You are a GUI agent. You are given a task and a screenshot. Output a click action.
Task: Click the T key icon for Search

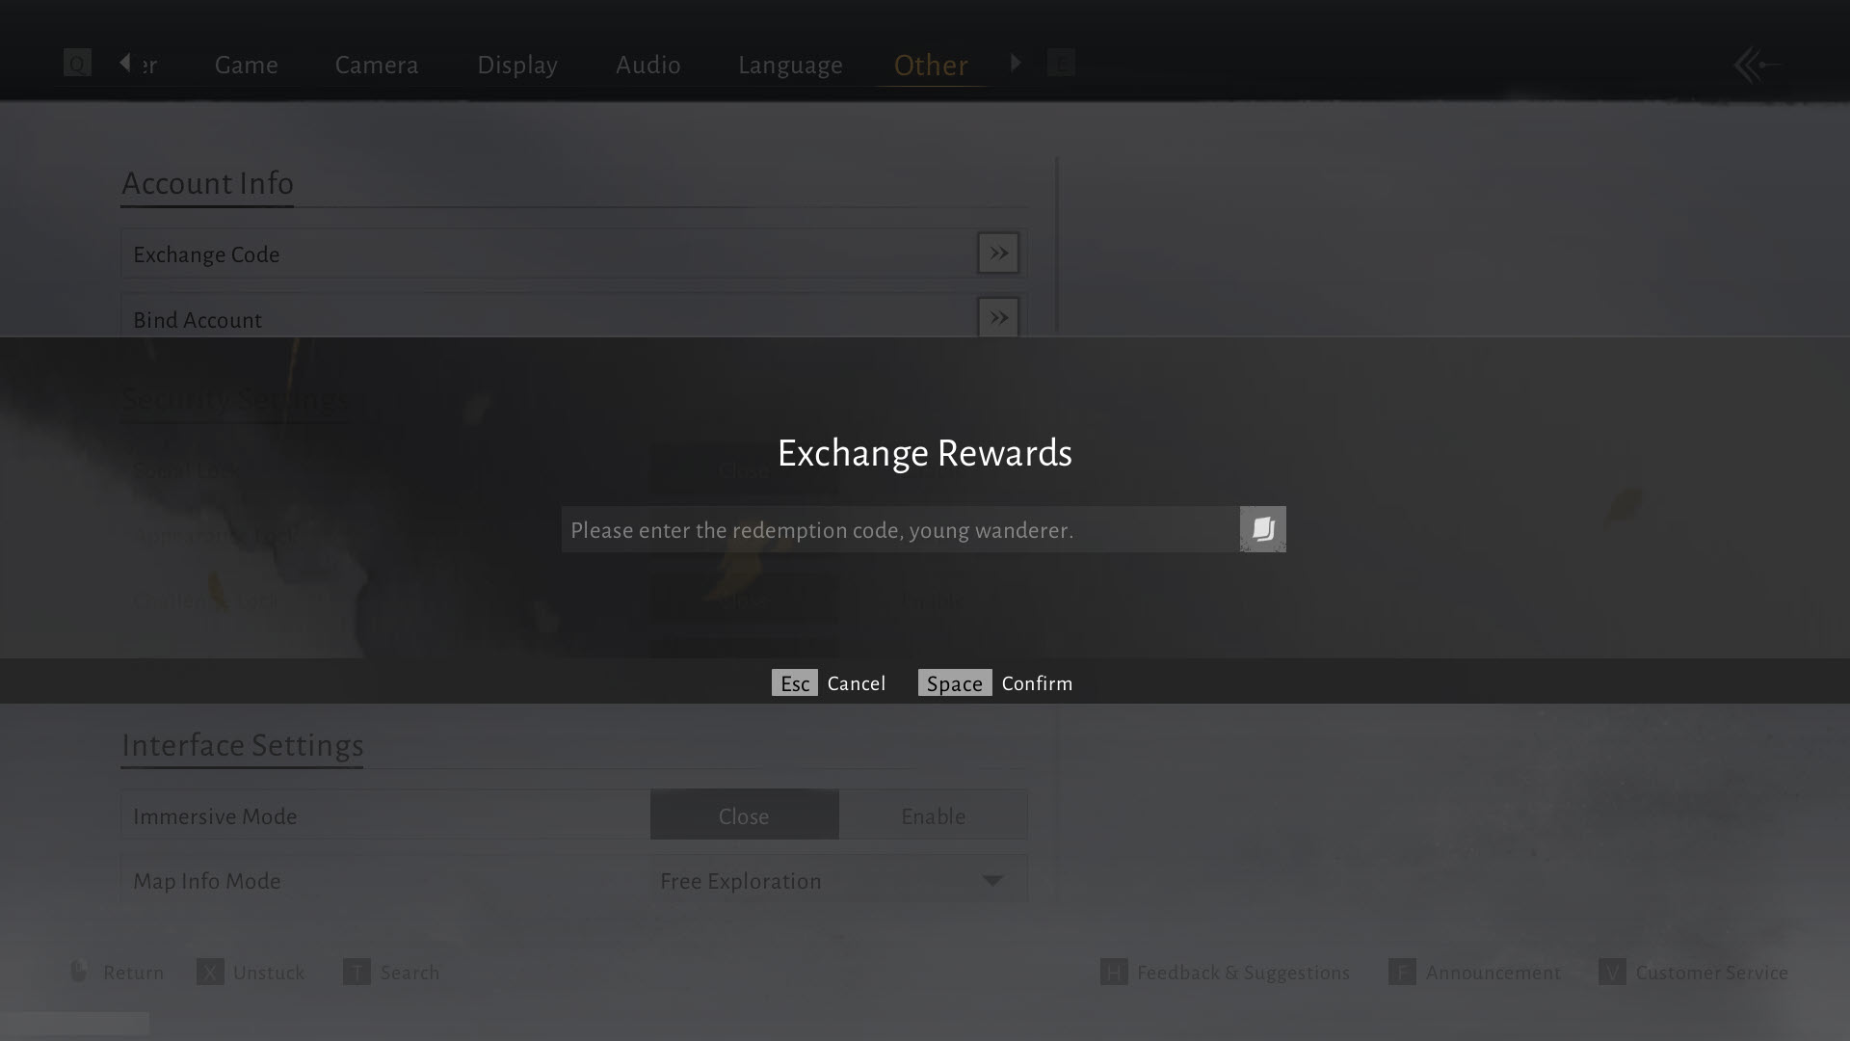tap(357, 972)
